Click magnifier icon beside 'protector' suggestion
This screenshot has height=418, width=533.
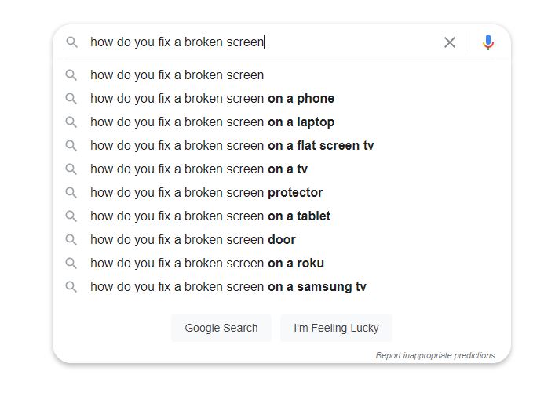tap(71, 193)
